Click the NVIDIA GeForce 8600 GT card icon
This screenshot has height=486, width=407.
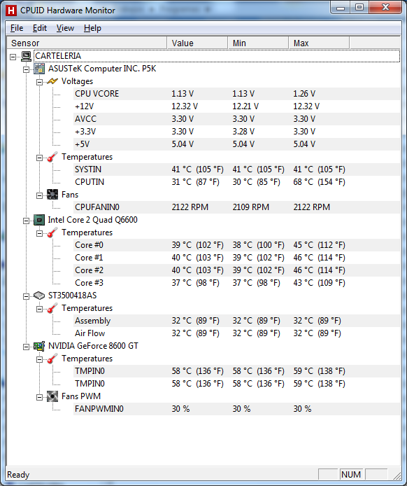[39, 346]
